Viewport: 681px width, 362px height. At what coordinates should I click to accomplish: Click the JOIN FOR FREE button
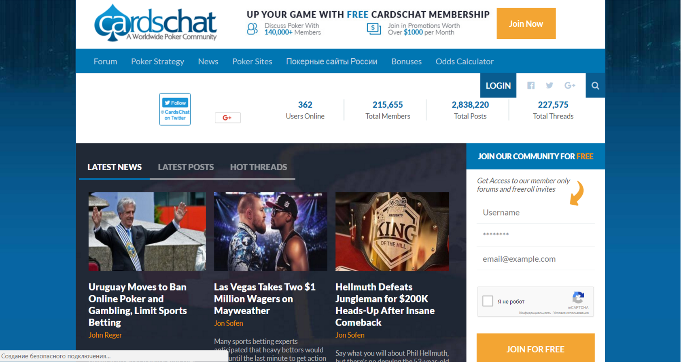click(x=535, y=349)
